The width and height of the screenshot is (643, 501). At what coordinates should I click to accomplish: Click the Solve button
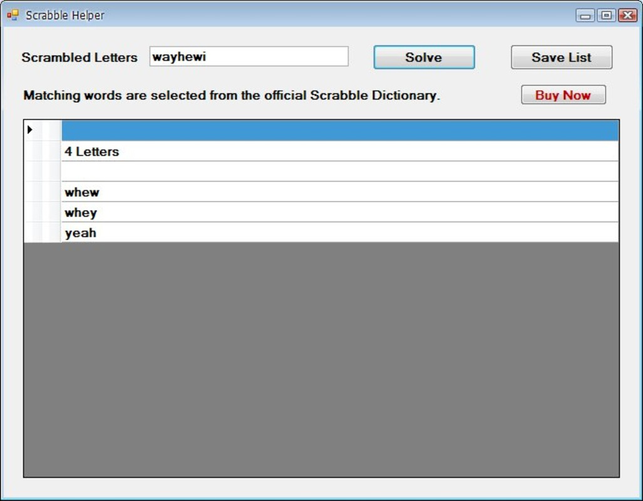tap(424, 57)
